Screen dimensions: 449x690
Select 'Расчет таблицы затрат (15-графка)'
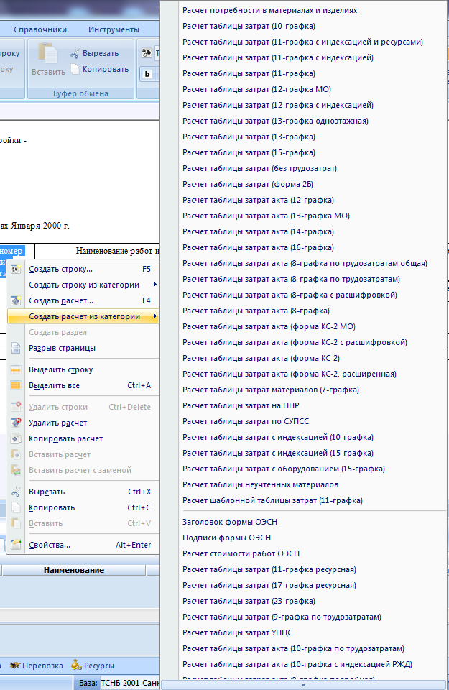[x=249, y=152]
